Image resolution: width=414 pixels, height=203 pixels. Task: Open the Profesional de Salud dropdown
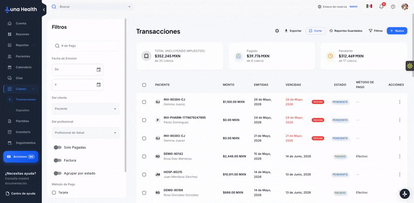pyautogui.click(x=86, y=133)
